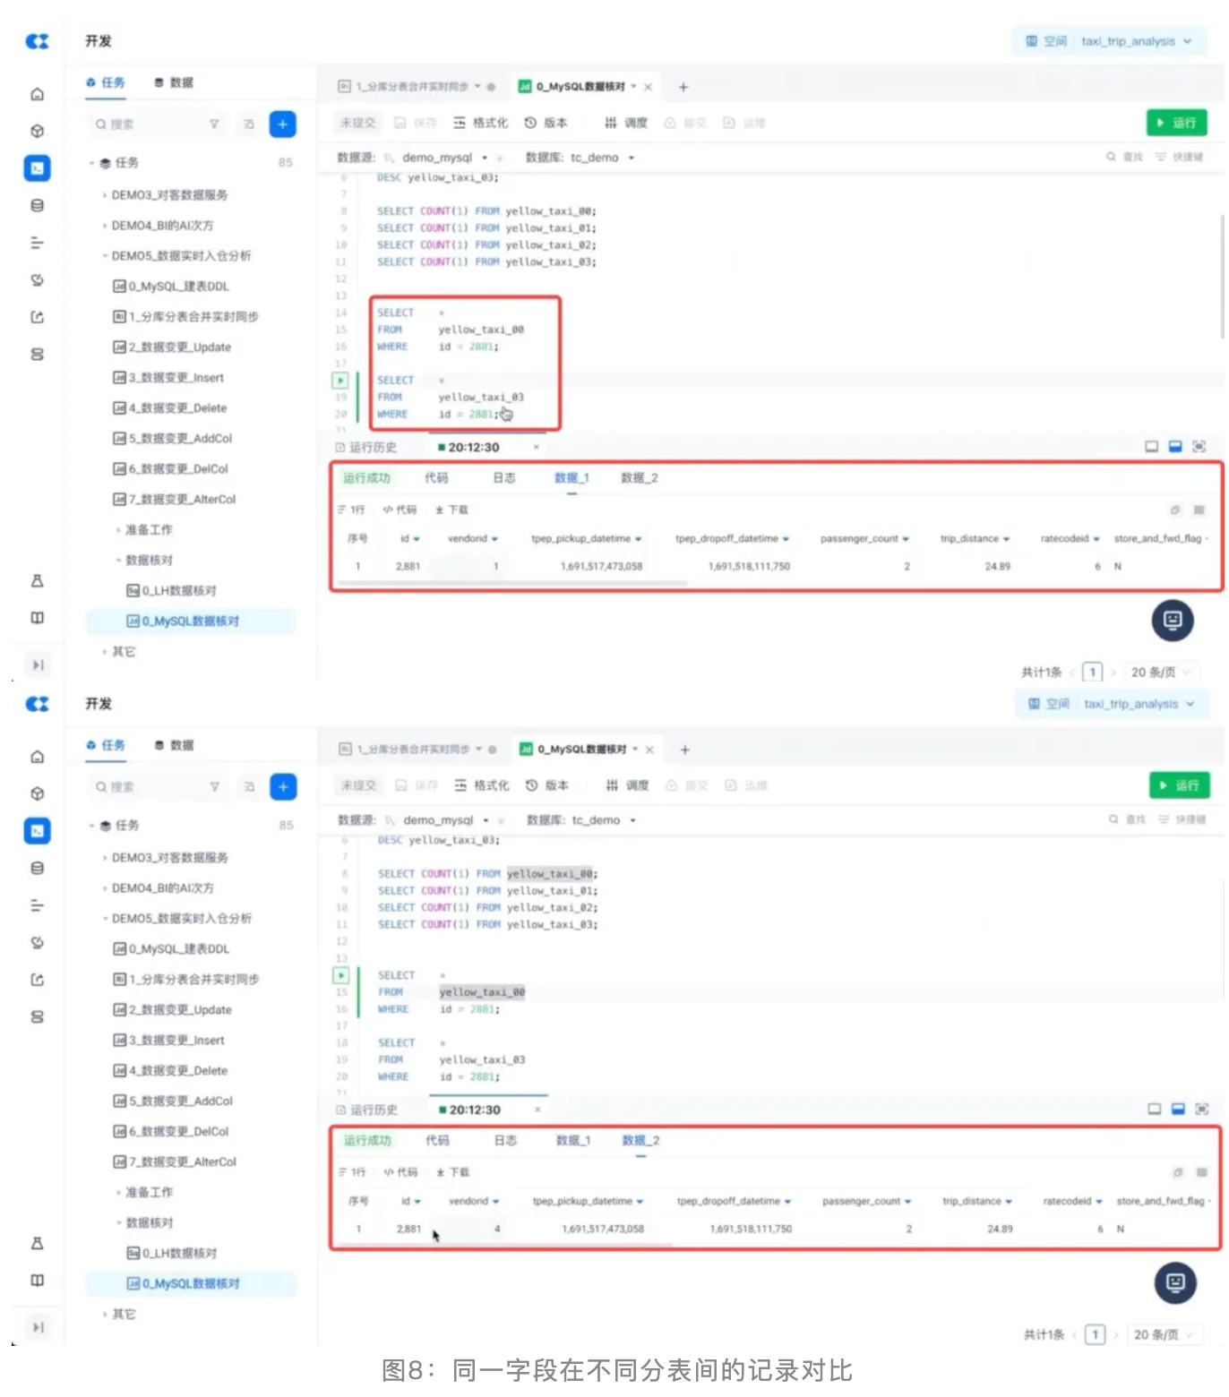Click the blue plus button in the upper task panel

(282, 124)
